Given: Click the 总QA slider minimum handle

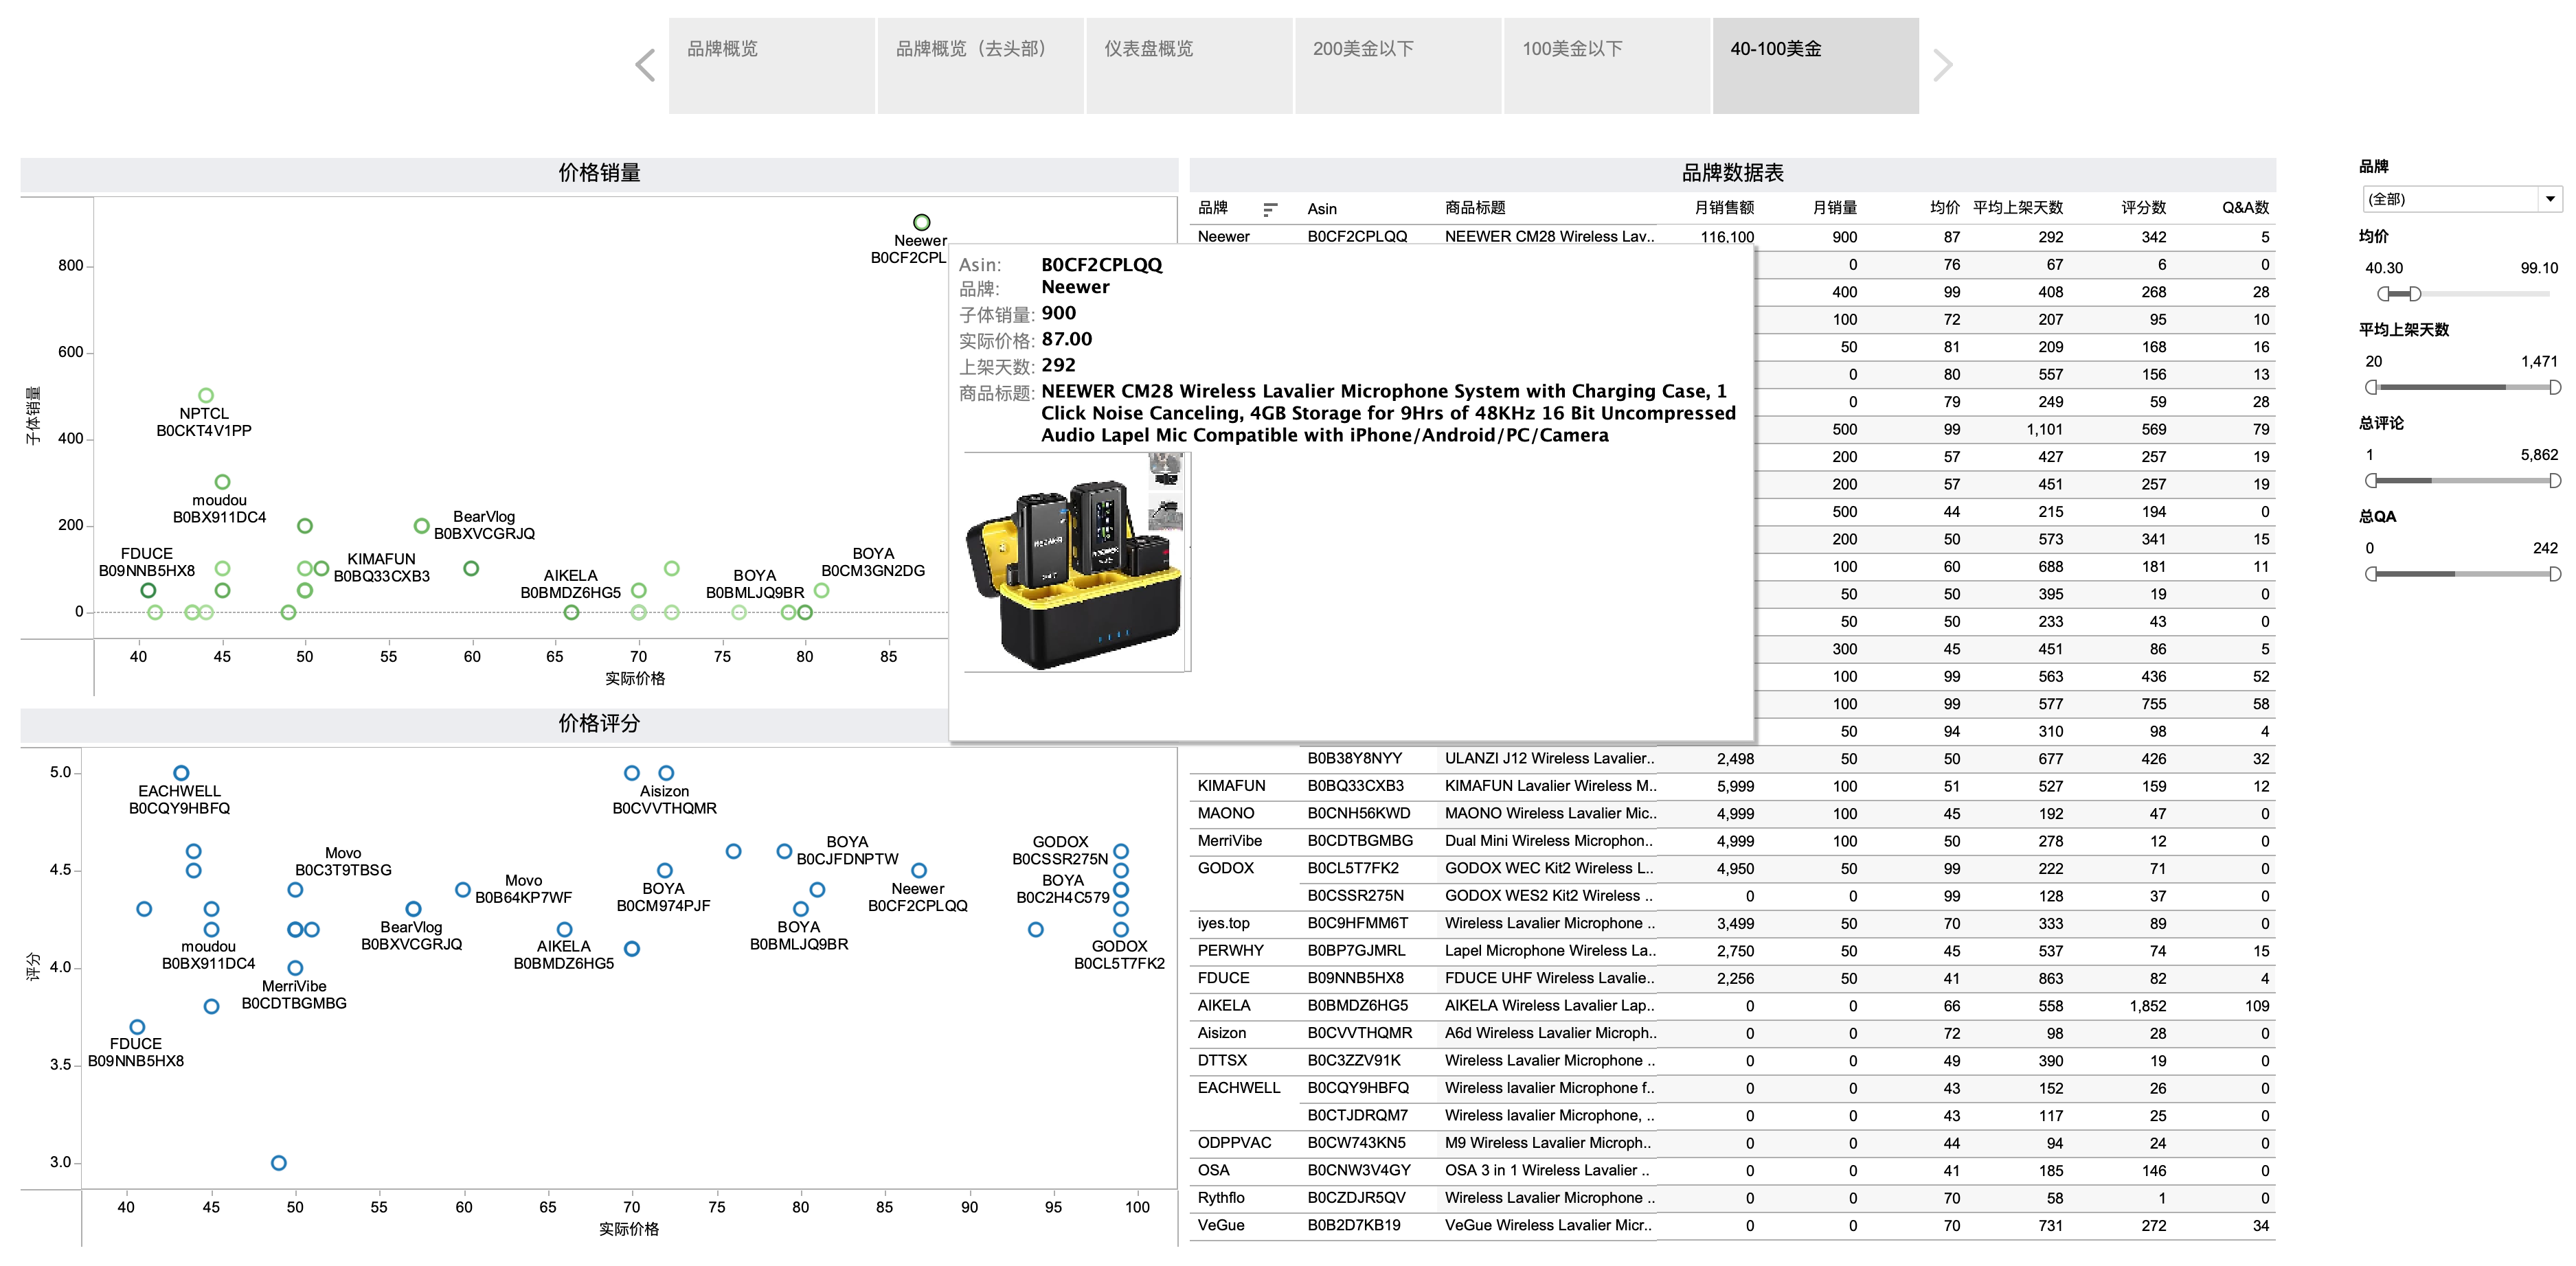Looking at the screenshot, I should coord(2372,573).
